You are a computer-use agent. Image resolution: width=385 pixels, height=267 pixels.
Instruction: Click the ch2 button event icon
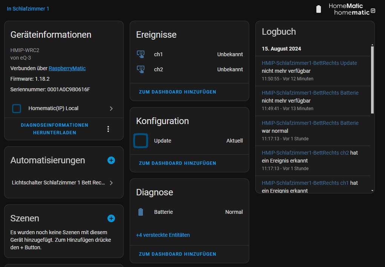point(141,69)
